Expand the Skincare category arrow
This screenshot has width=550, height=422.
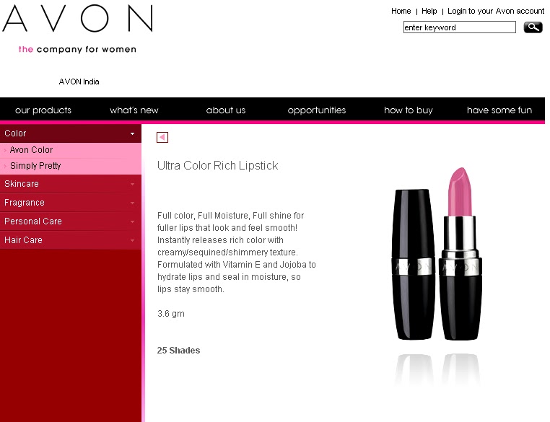(132, 184)
